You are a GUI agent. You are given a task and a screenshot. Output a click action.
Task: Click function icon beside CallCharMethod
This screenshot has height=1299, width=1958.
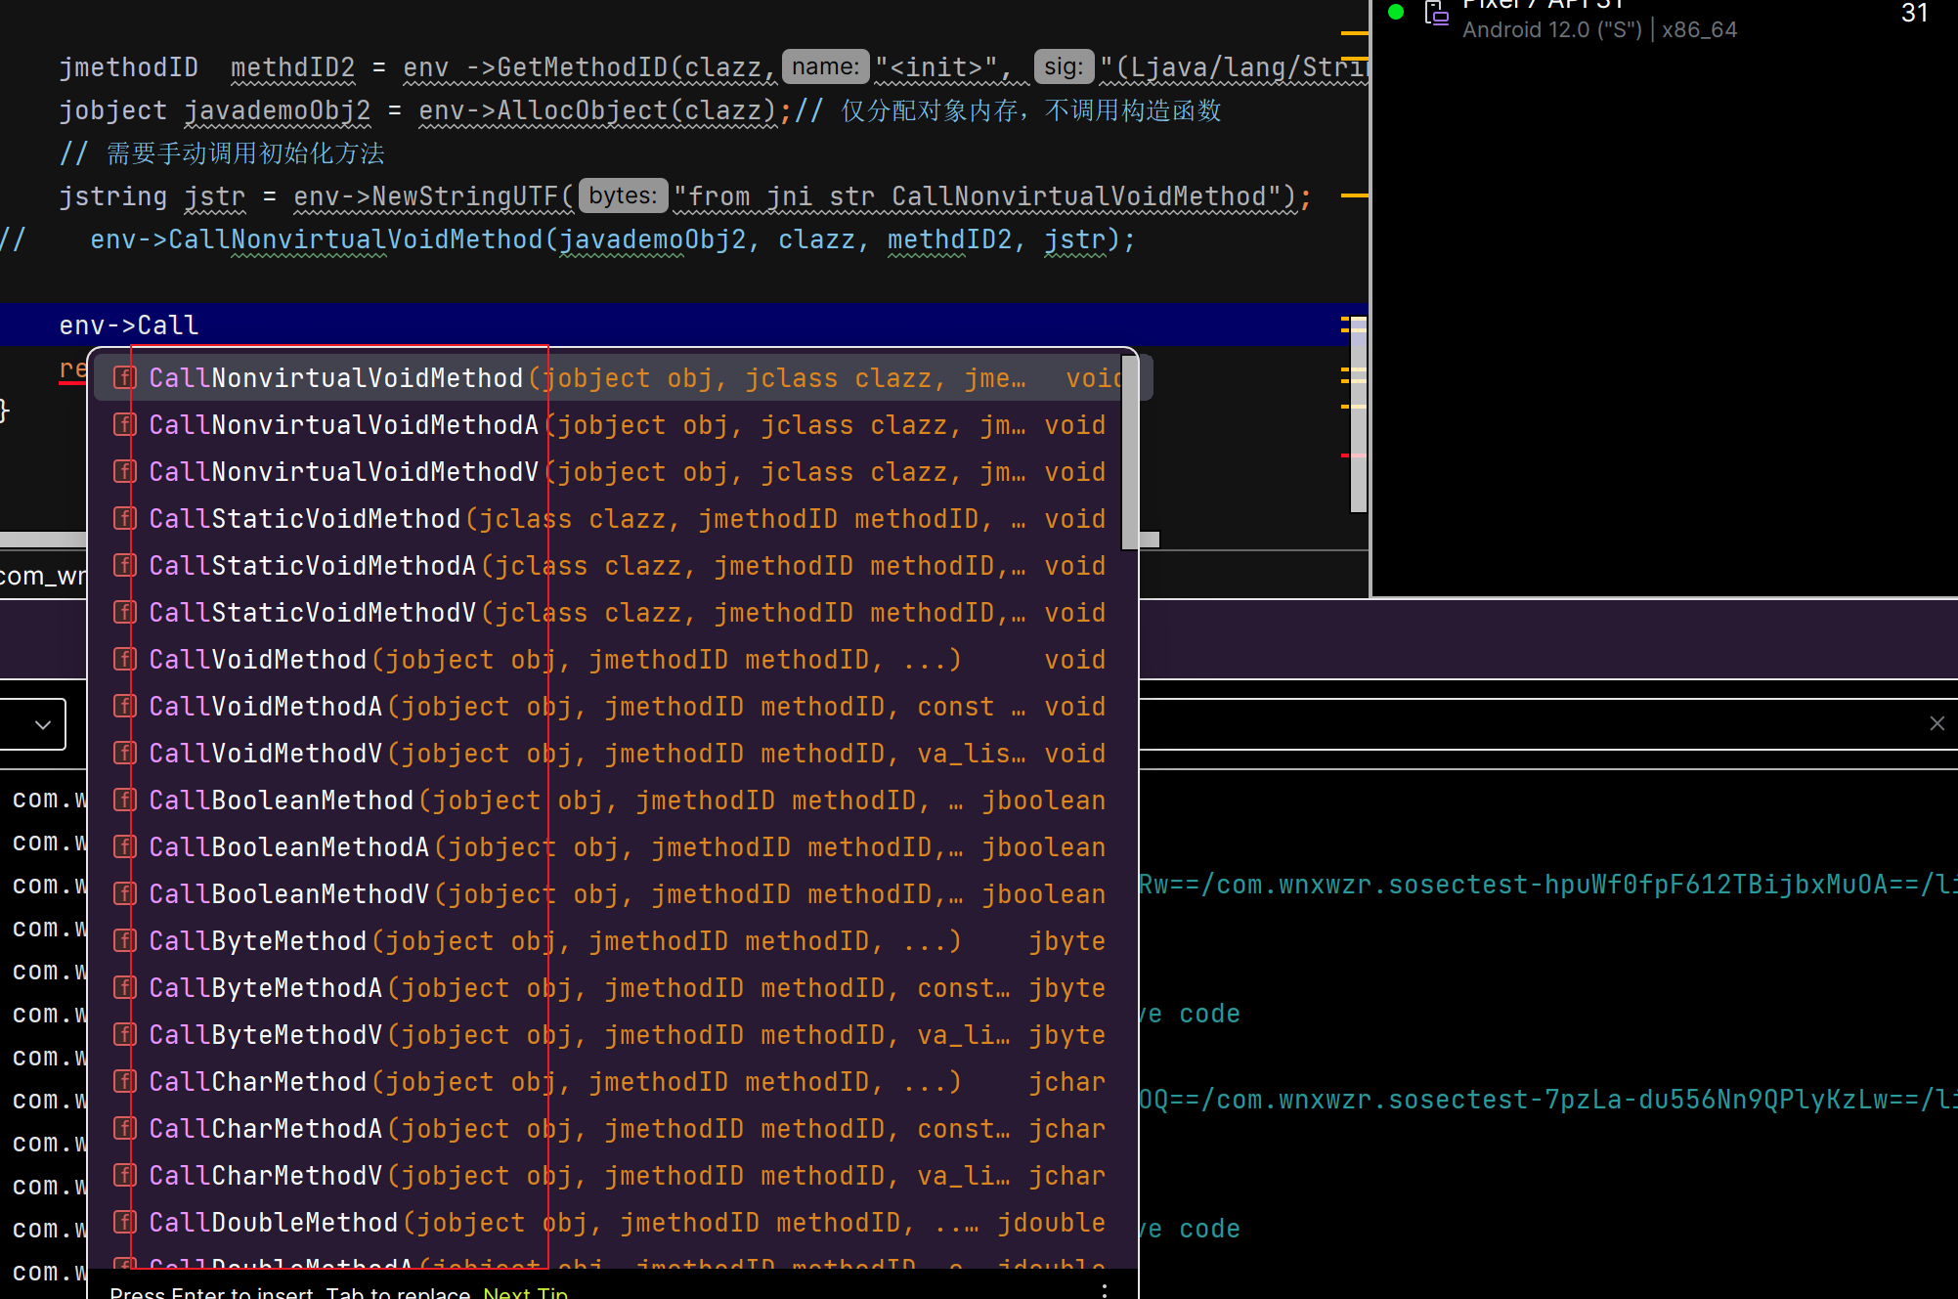(x=124, y=1081)
